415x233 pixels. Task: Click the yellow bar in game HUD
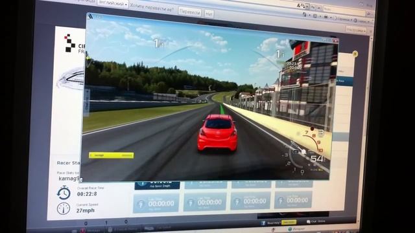click(x=111, y=155)
